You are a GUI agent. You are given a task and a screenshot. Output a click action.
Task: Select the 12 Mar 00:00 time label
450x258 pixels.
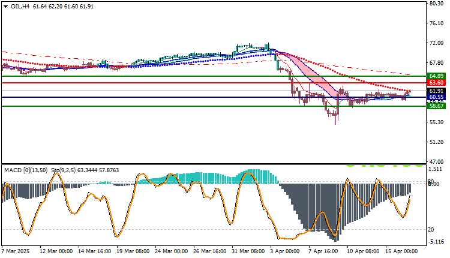56,251
